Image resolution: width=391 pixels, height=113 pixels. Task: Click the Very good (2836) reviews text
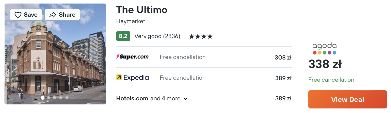click(157, 36)
